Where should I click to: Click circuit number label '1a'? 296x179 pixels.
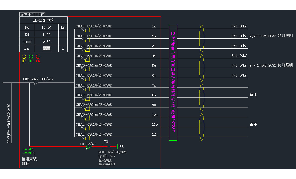[x=154, y=26]
